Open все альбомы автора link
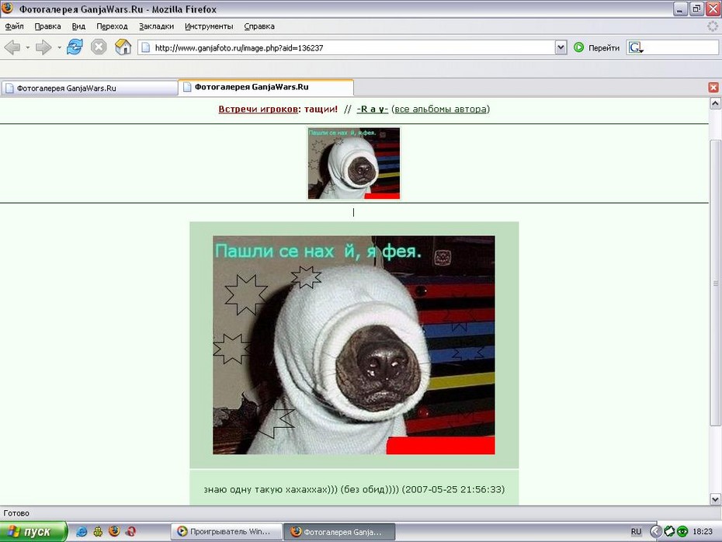The image size is (722, 542). [x=440, y=109]
